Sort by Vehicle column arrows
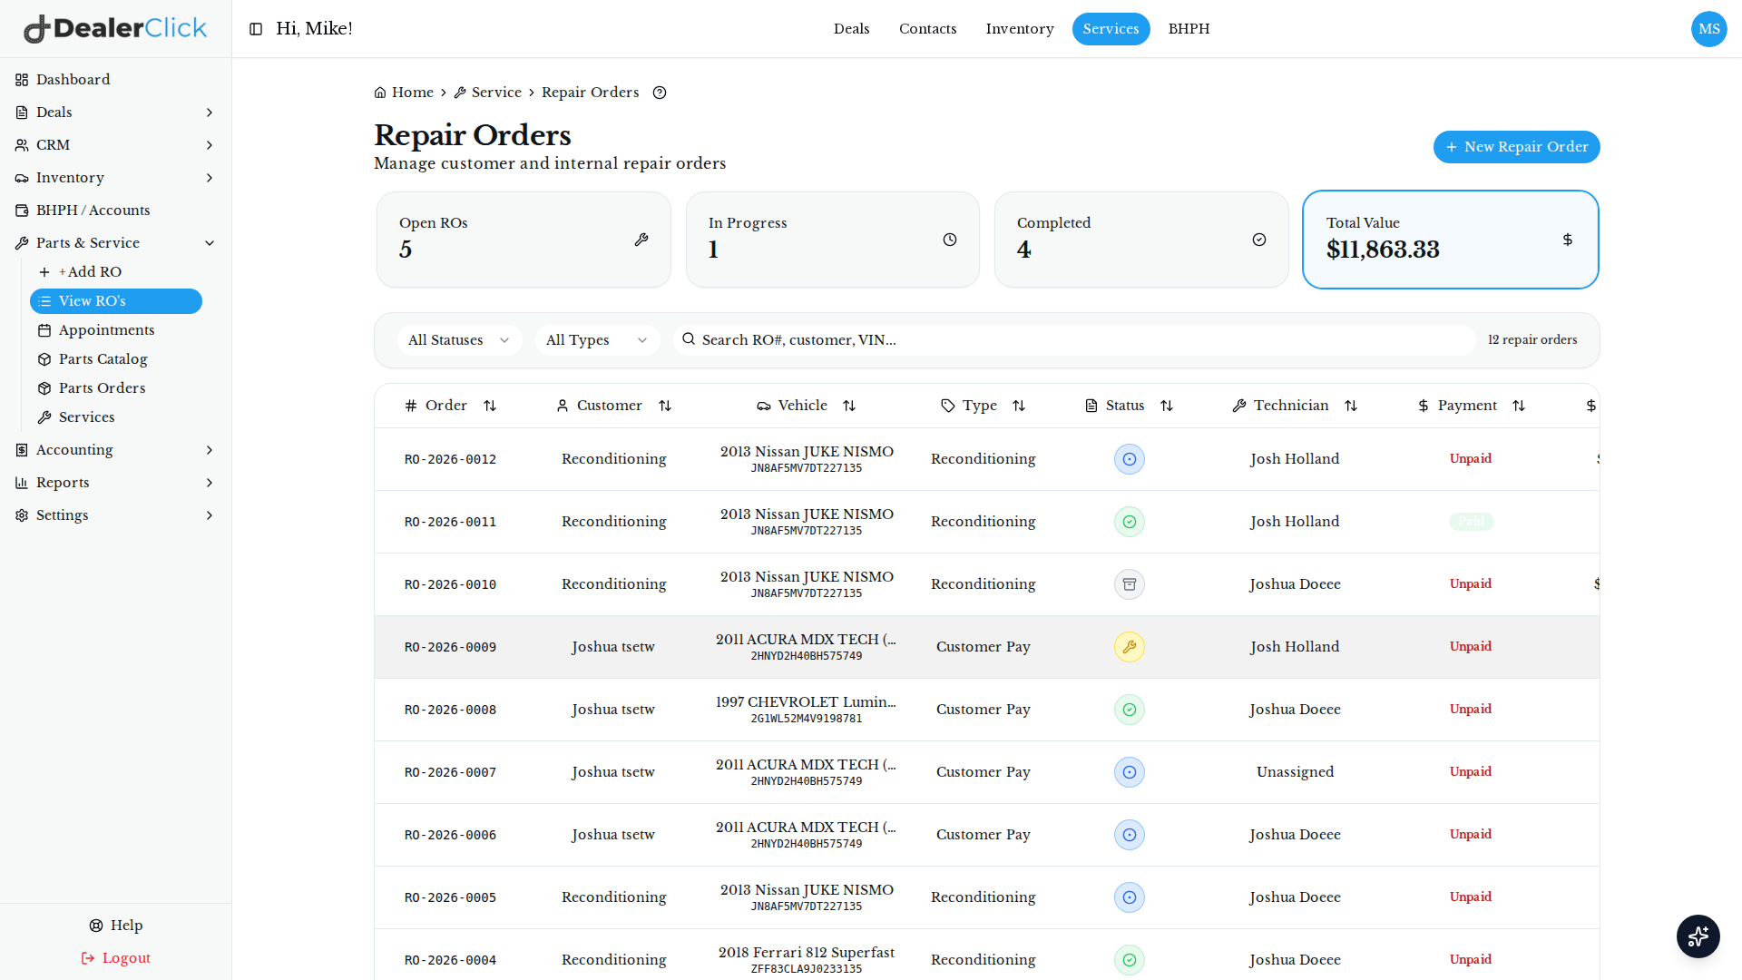1742x980 pixels. coord(849,406)
